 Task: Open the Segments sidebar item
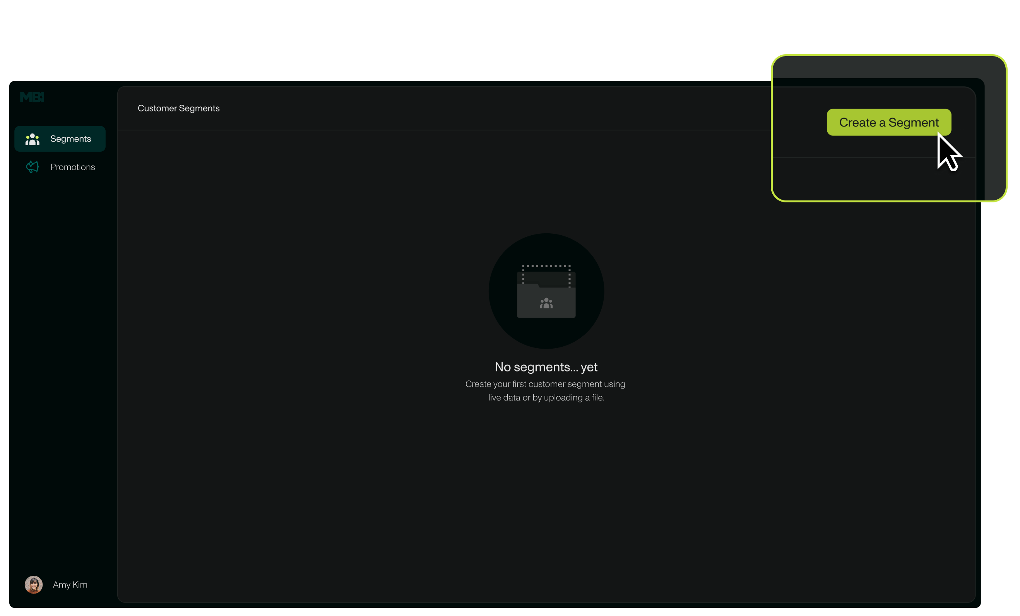70,139
